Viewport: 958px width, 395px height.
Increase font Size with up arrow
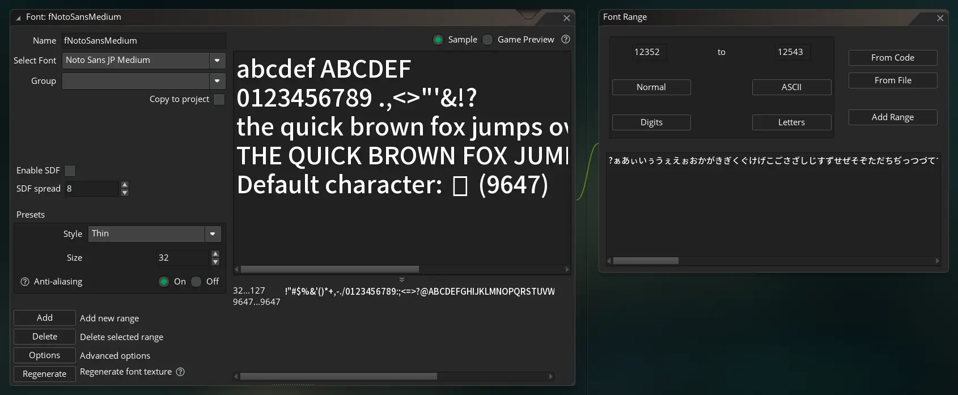[x=215, y=254]
